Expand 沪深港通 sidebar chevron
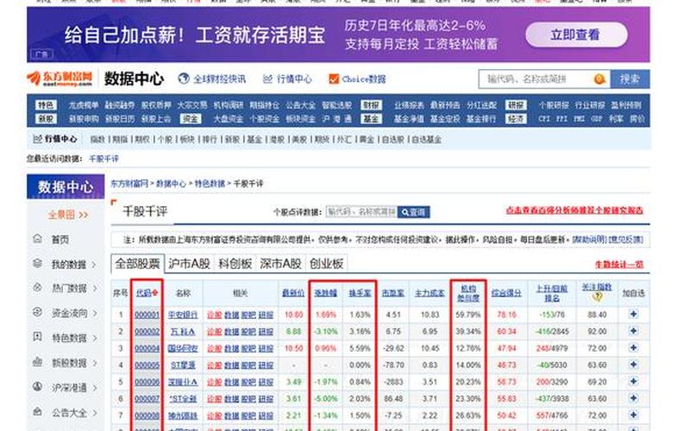The image size is (690, 431). pyautogui.click(x=94, y=387)
